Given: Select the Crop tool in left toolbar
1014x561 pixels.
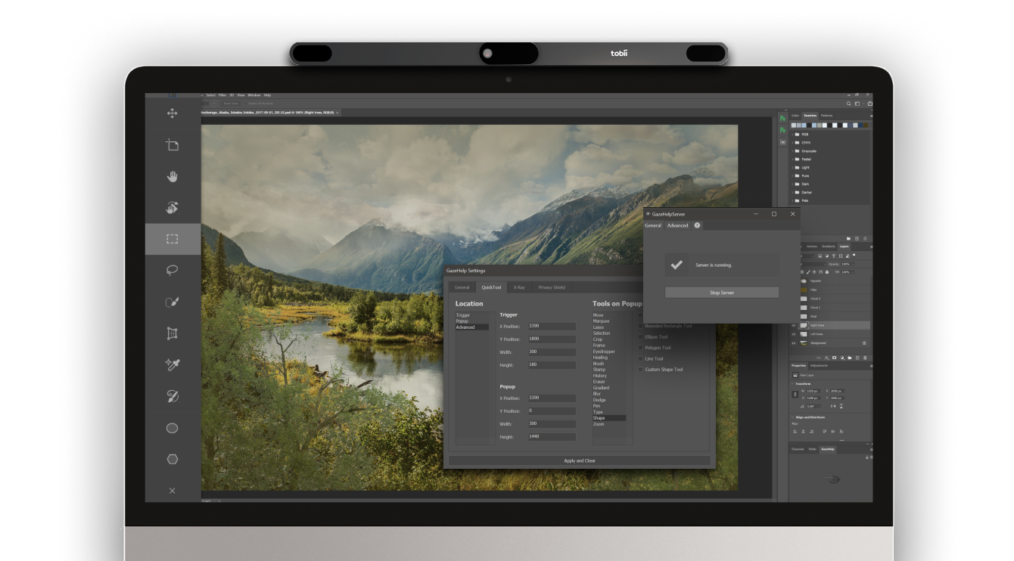Looking at the screenshot, I should [173, 145].
